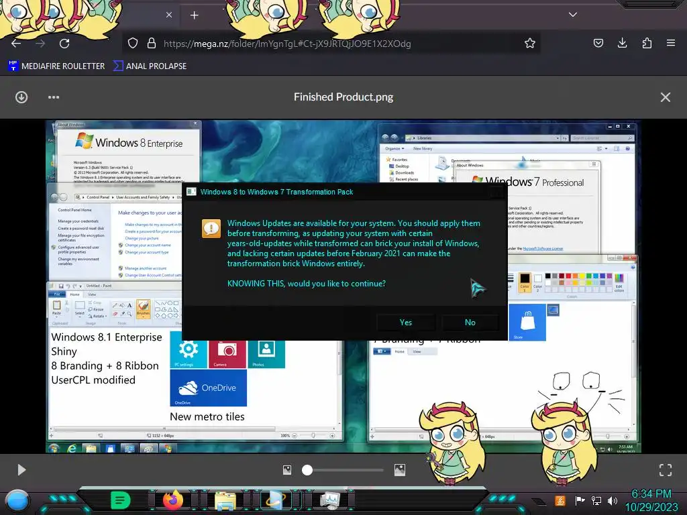Open the MEDIAFIRE ROULETTER bookmark

click(x=56, y=66)
